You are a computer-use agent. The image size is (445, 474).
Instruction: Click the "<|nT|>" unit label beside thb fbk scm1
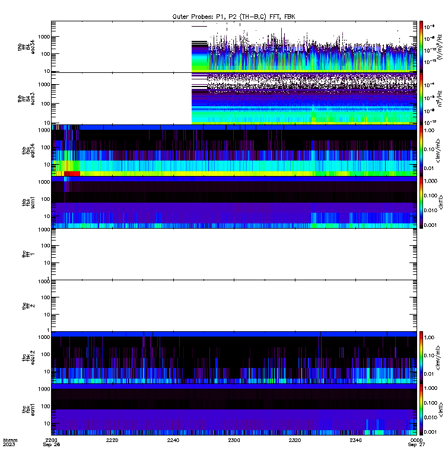point(440,202)
